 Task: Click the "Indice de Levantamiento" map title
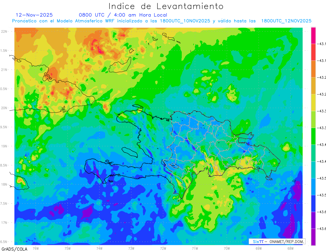point(166,6)
